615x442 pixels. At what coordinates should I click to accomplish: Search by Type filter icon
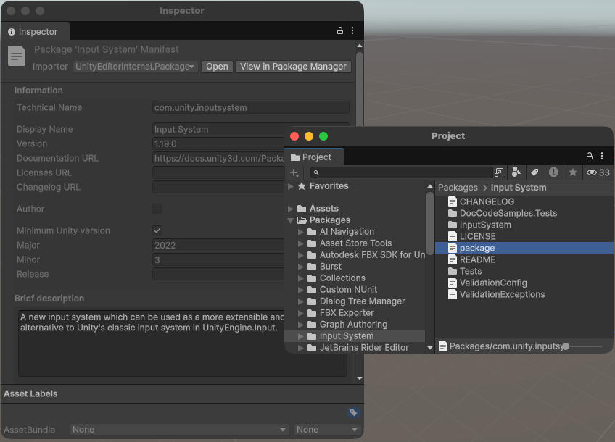(x=516, y=172)
